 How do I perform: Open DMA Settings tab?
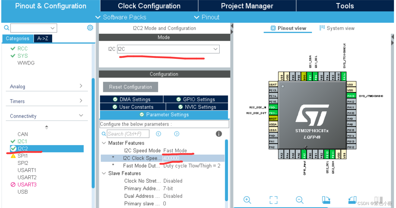click(132, 99)
